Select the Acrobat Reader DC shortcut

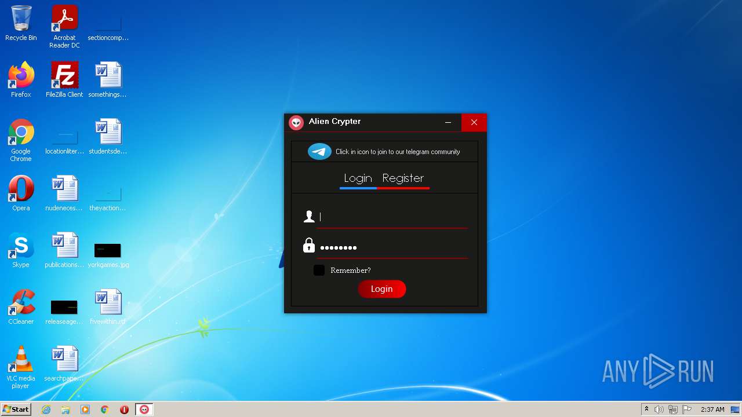(x=64, y=27)
